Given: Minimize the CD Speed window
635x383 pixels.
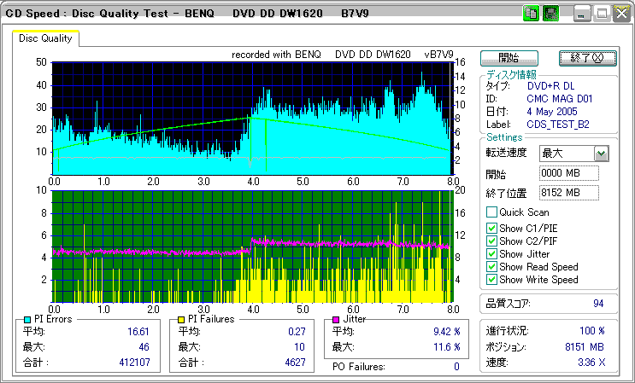Looking at the screenshot, I should click(583, 14).
